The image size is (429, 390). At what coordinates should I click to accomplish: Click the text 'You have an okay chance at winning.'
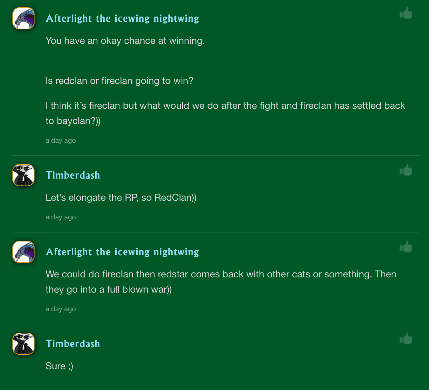coord(125,41)
